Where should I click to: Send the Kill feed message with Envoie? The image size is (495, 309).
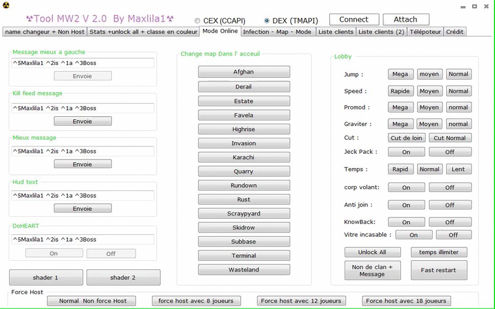pos(83,121)
